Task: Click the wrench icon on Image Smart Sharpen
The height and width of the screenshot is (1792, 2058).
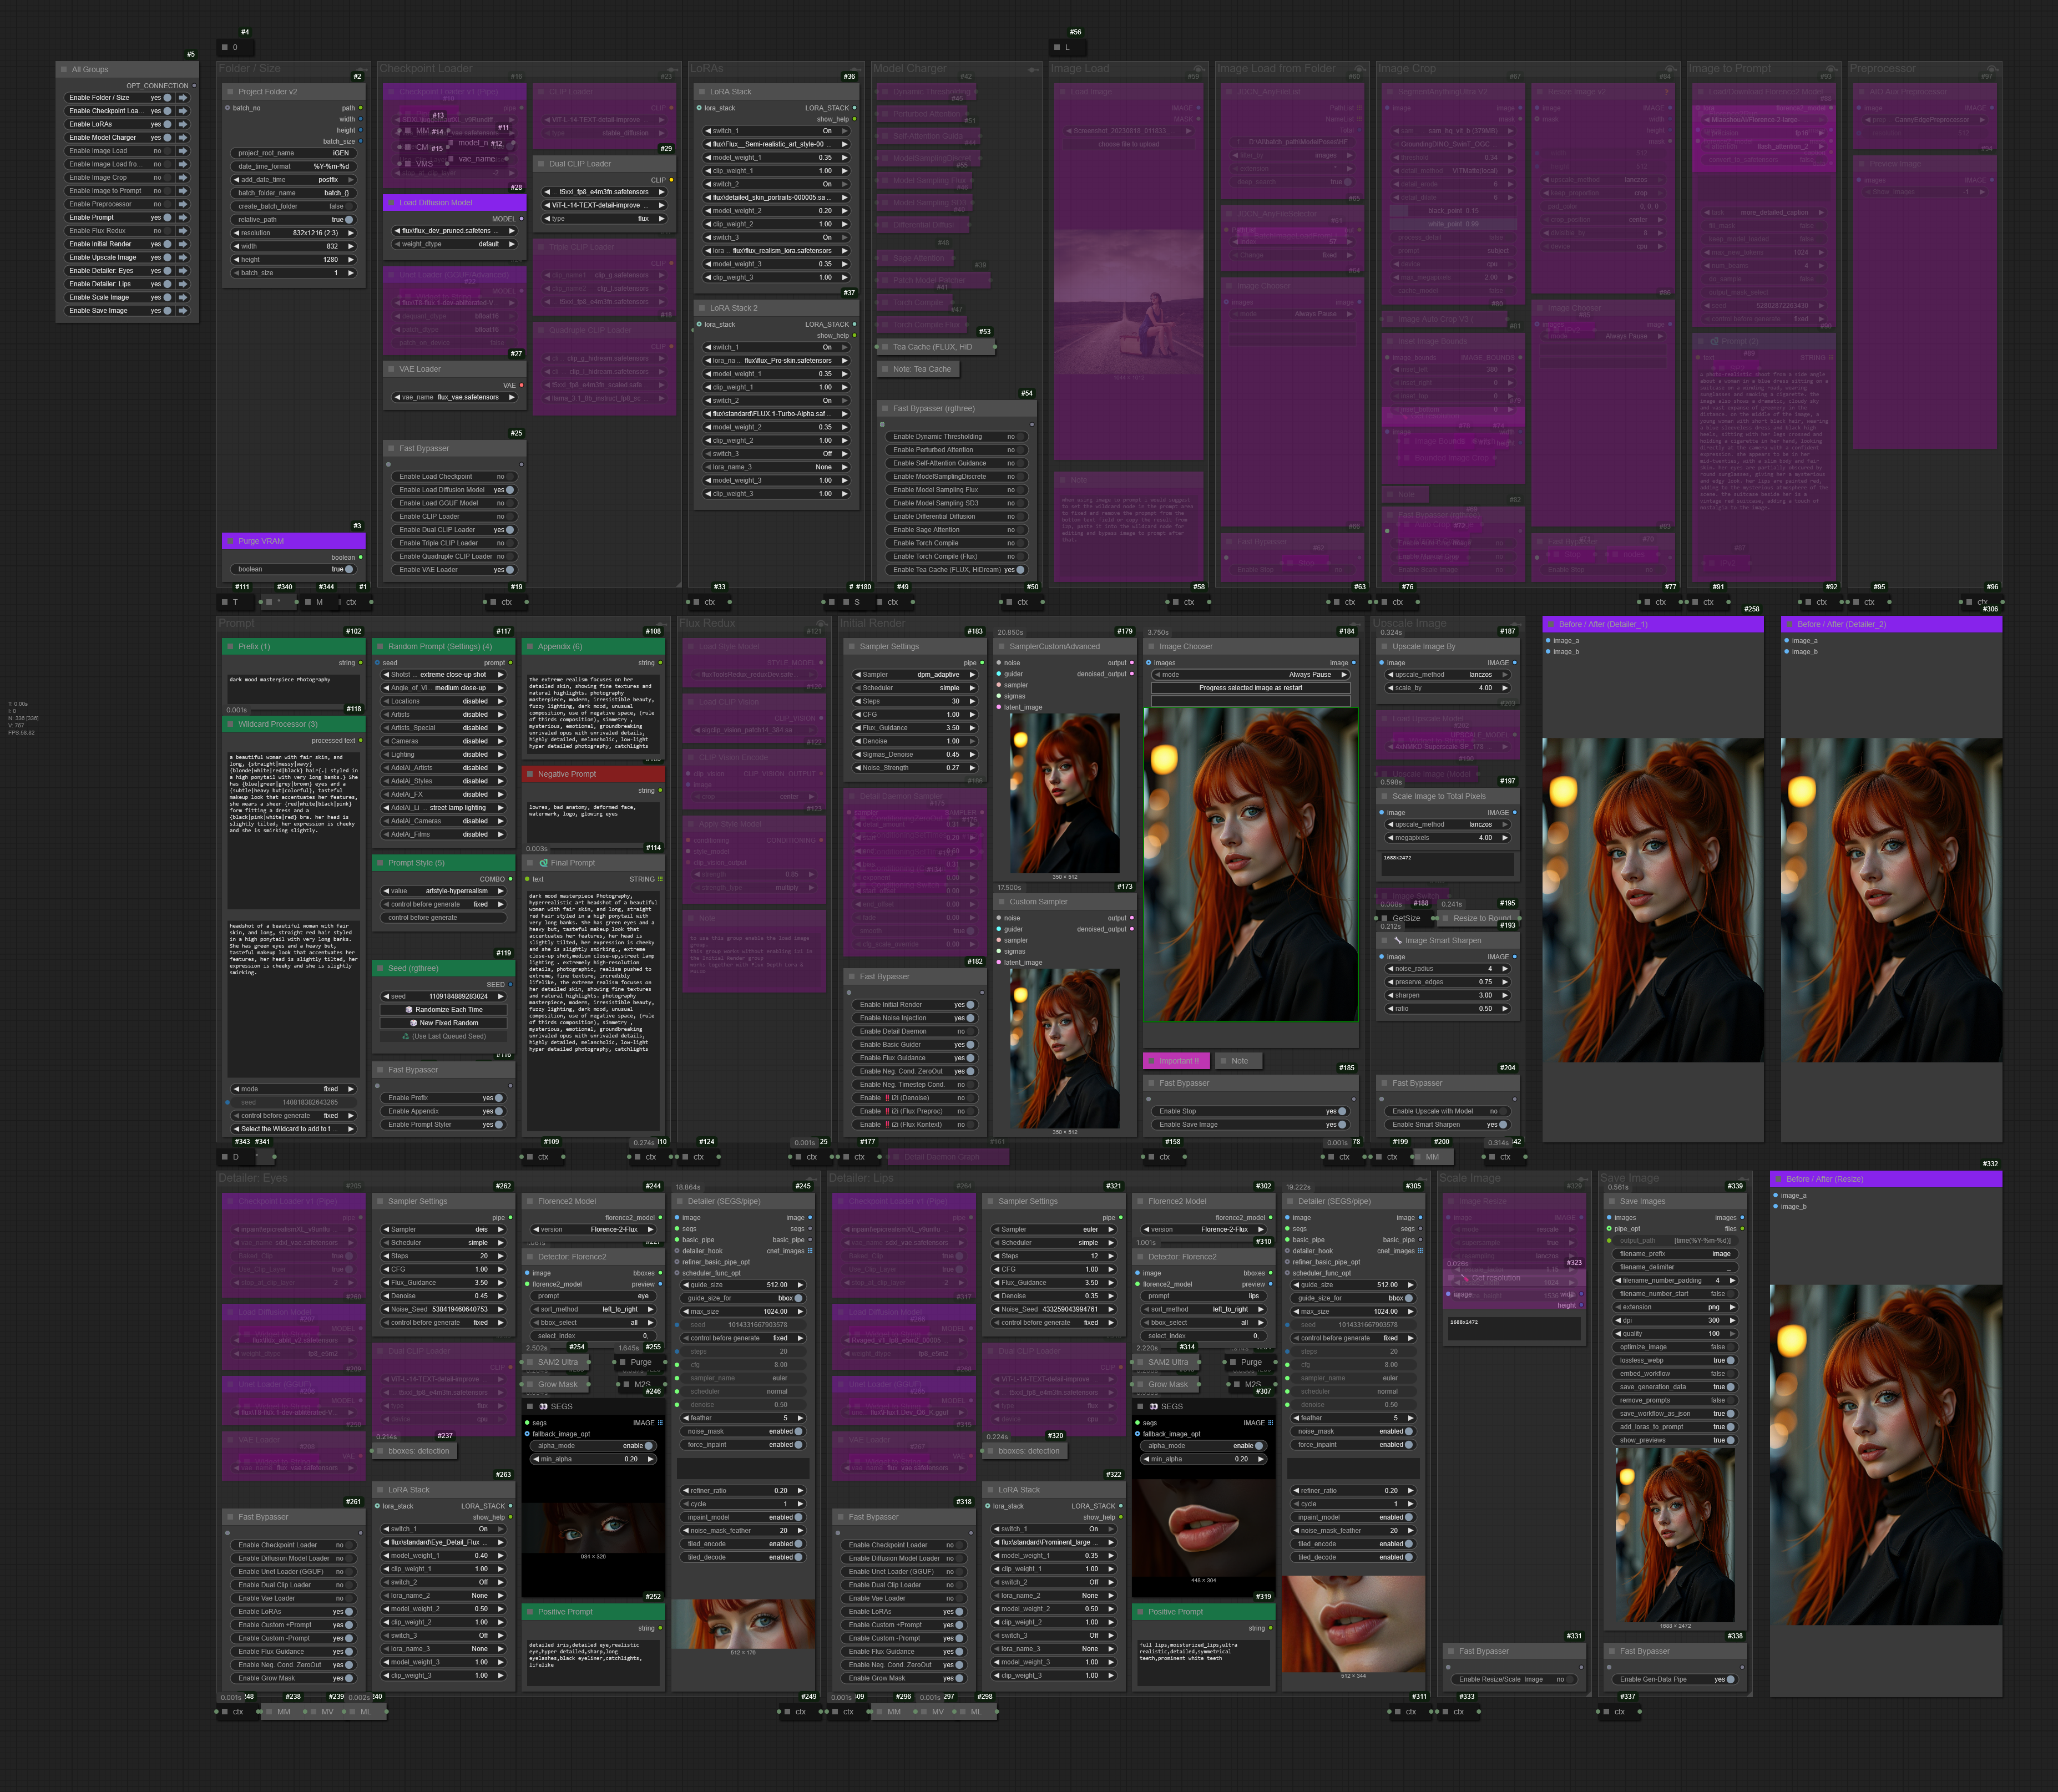Action: [x=1398, y=941]
